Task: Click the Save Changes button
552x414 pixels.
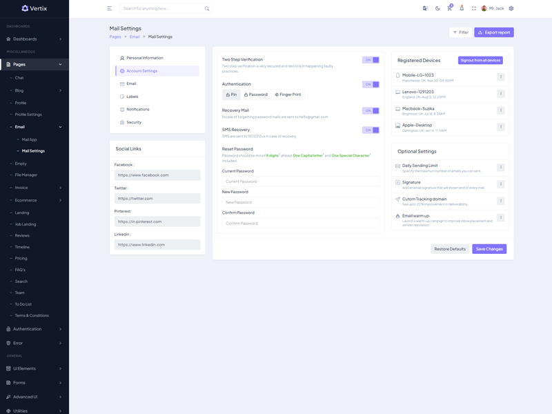Action: click(x=489, y=249)
